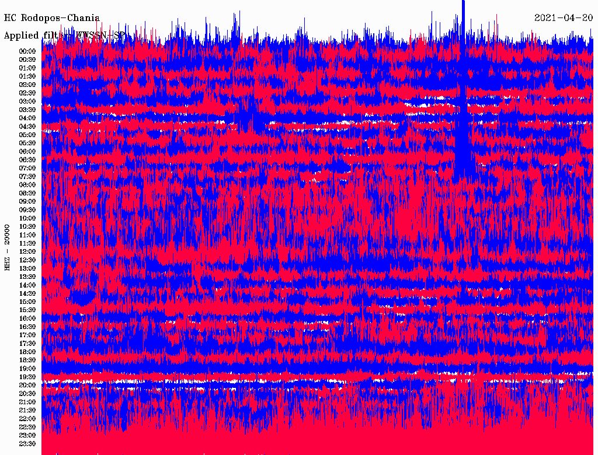598x455 pixels.
Task: Select the 21:00 time row label
Action: point(27,402)
